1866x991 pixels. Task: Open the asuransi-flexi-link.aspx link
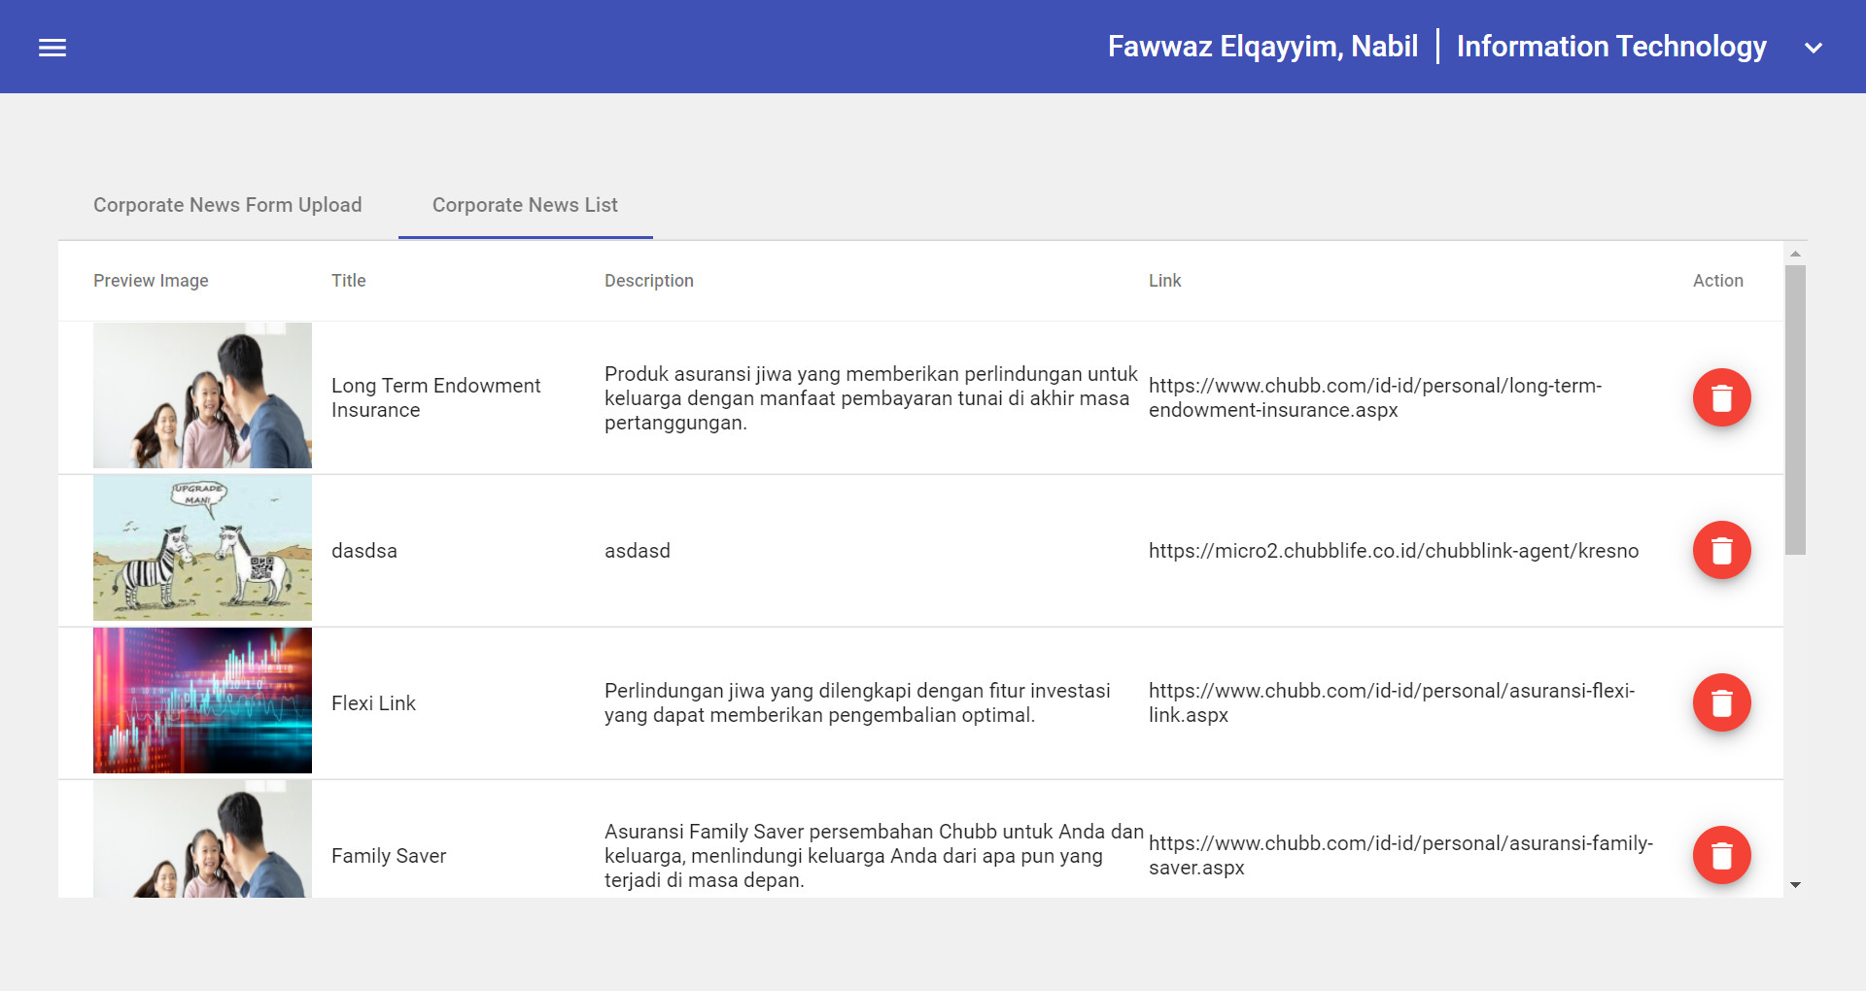(x=1391, y=702)
